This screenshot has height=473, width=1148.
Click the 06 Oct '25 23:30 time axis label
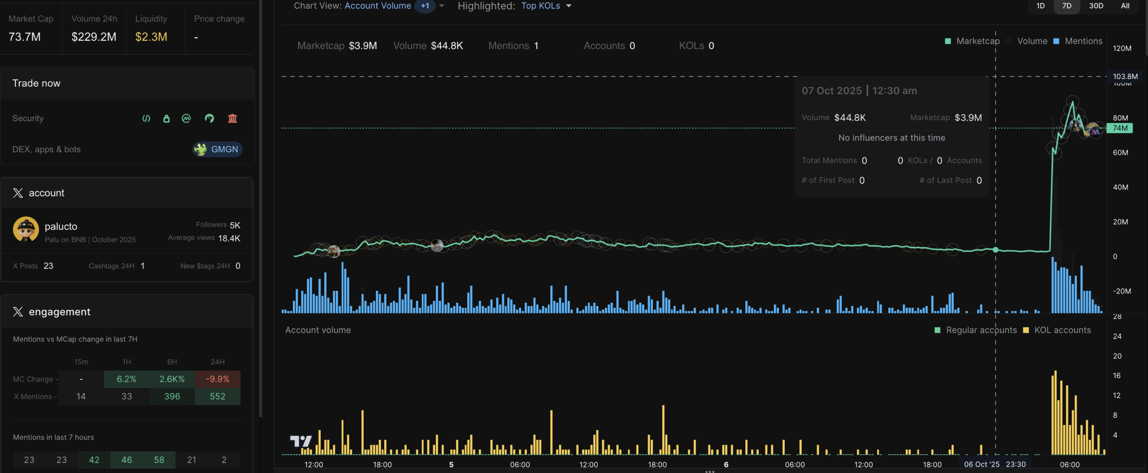click(995, 464)
